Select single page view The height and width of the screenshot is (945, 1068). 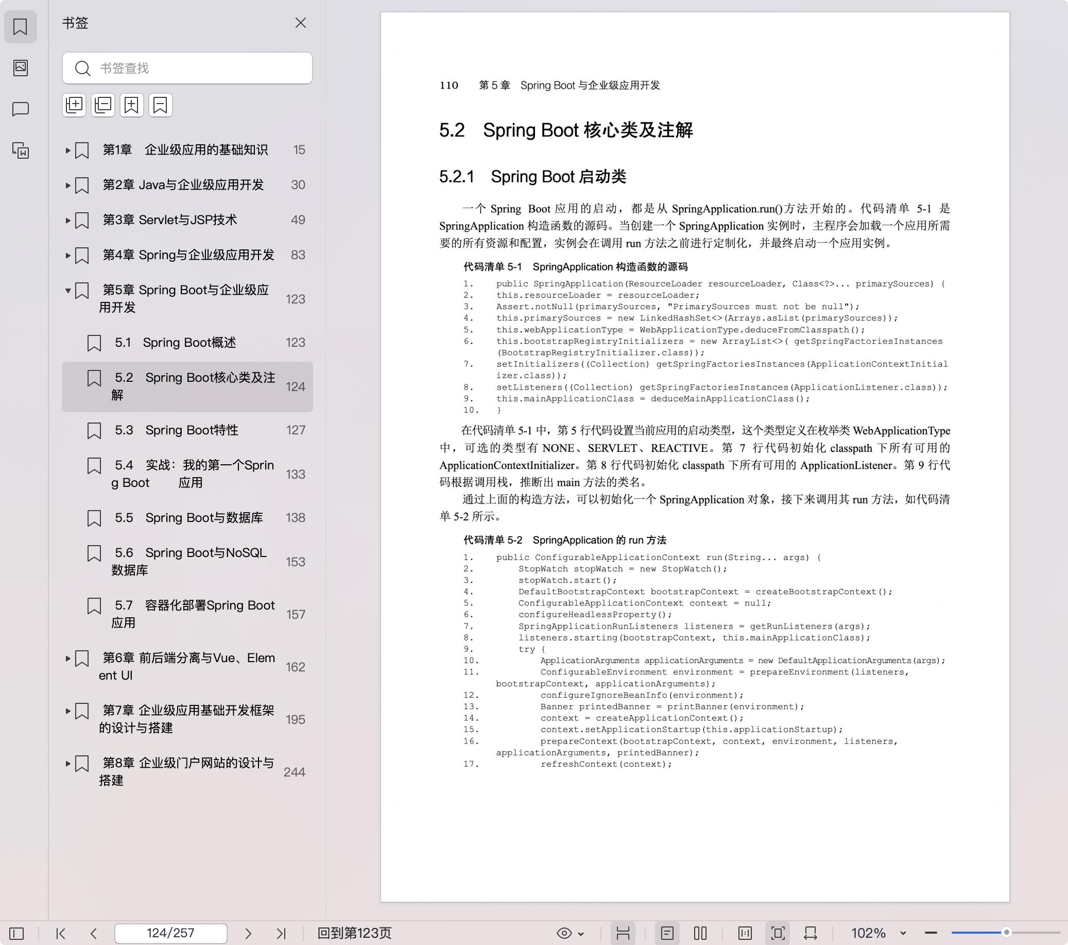pyautogui.click(x=667, y=934)
